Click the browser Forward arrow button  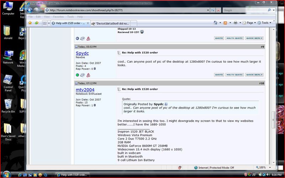click(x=36, y=10)
